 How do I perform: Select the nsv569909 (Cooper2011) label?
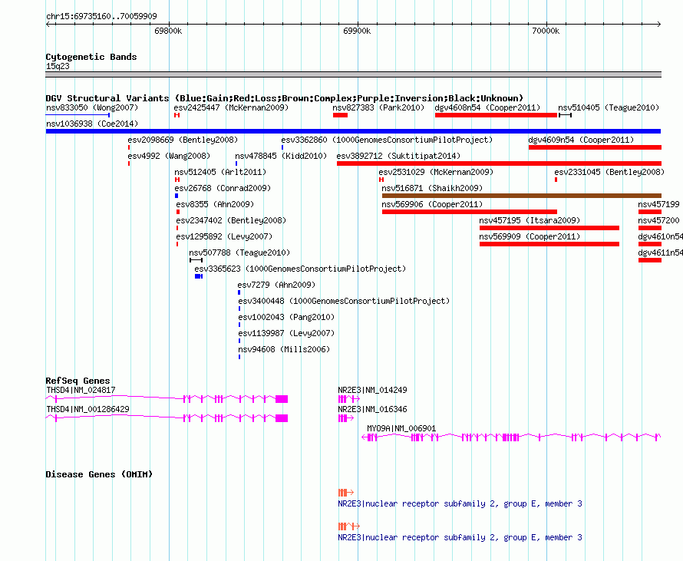(x=530, y=236)
